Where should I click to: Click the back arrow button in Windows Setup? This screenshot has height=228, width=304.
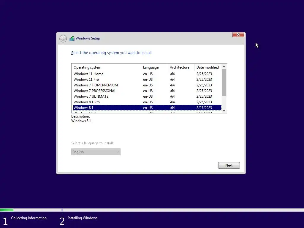click(63, 39)
